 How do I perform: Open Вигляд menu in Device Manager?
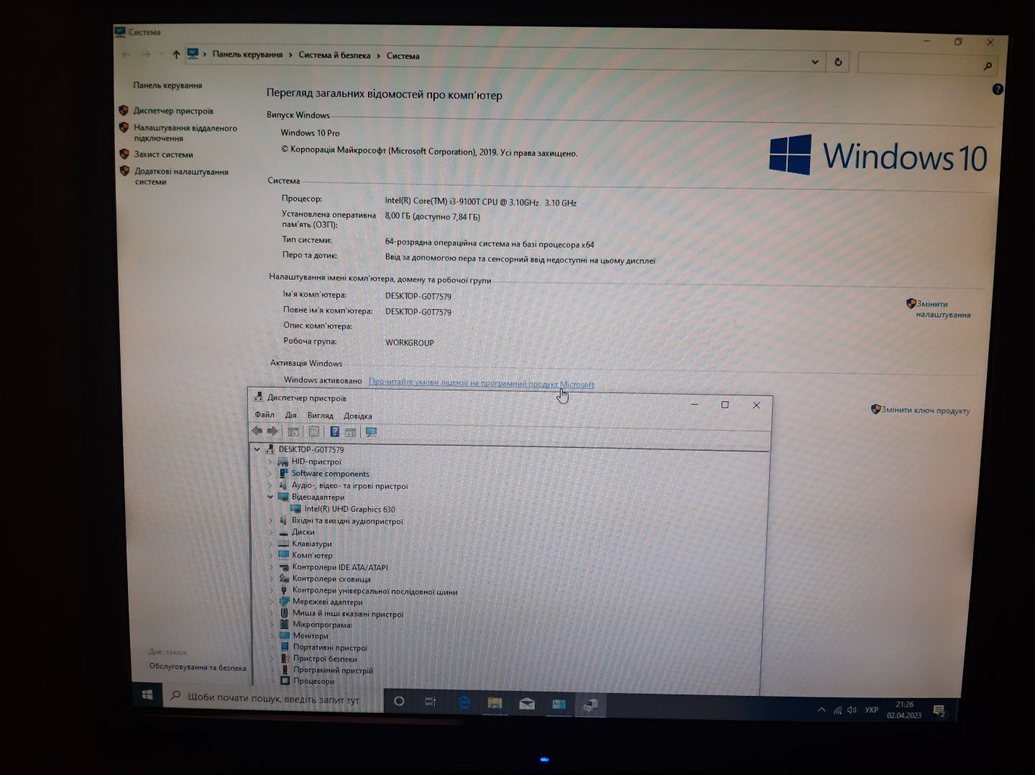tap(320, 416)
